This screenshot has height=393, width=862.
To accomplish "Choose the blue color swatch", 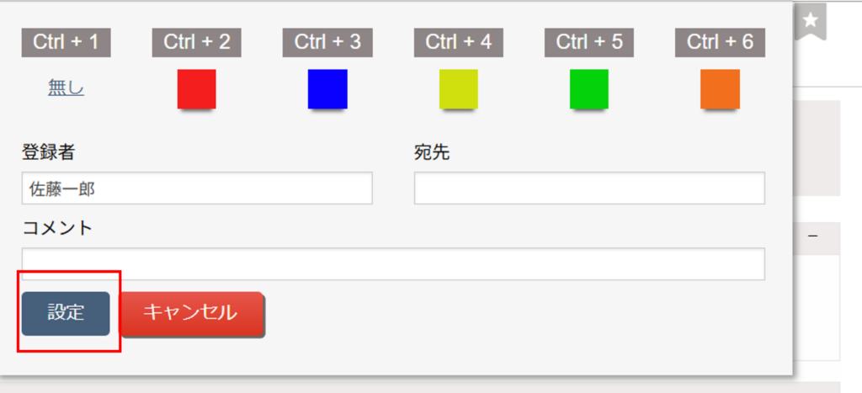I will [327, 88].
